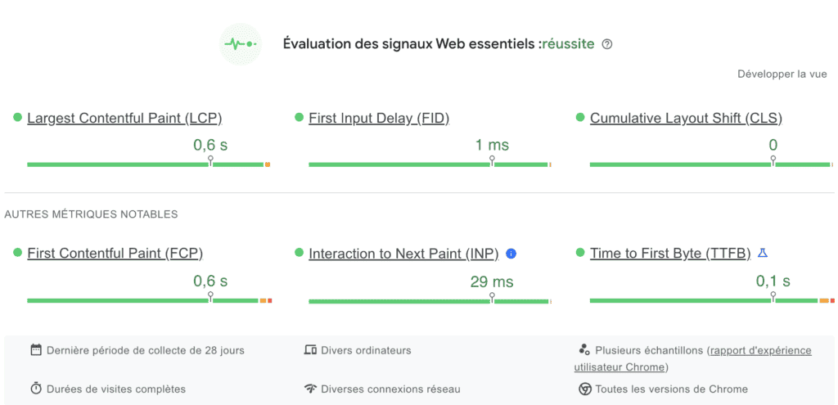Image resolution: width=838 pixels, height=405 pixels.
Task: Click the wifi icon beside Diverses connexions réseau
Action: point(310,389)
